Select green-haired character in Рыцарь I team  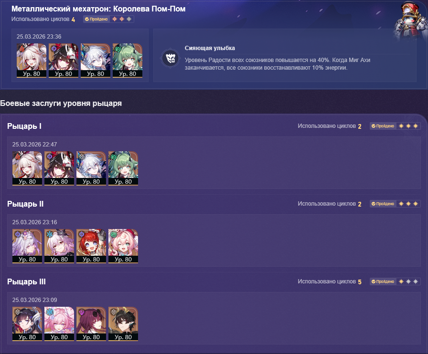123,168
